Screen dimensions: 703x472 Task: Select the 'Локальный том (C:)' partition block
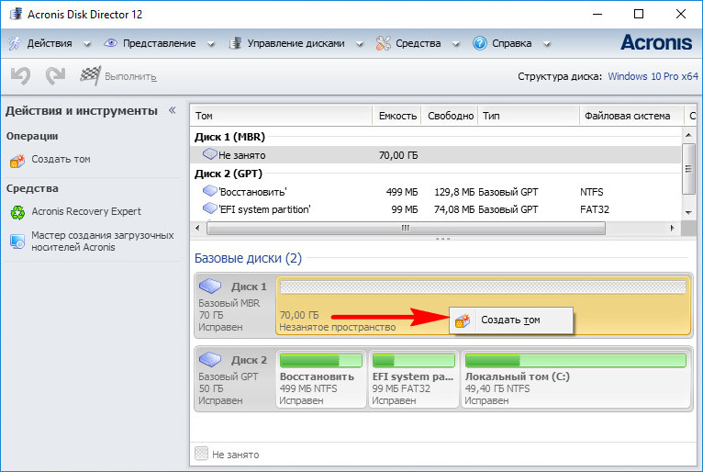tap(575, 379)
